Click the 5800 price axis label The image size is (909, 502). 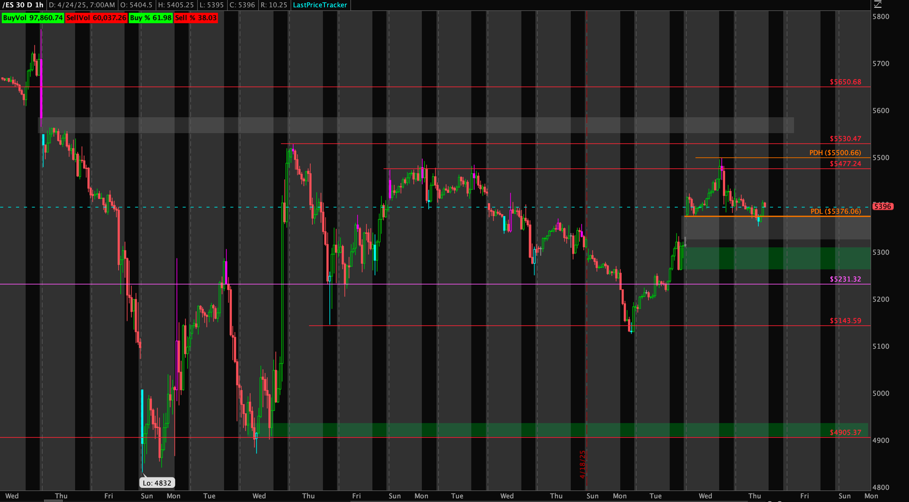tap(881, 17)
